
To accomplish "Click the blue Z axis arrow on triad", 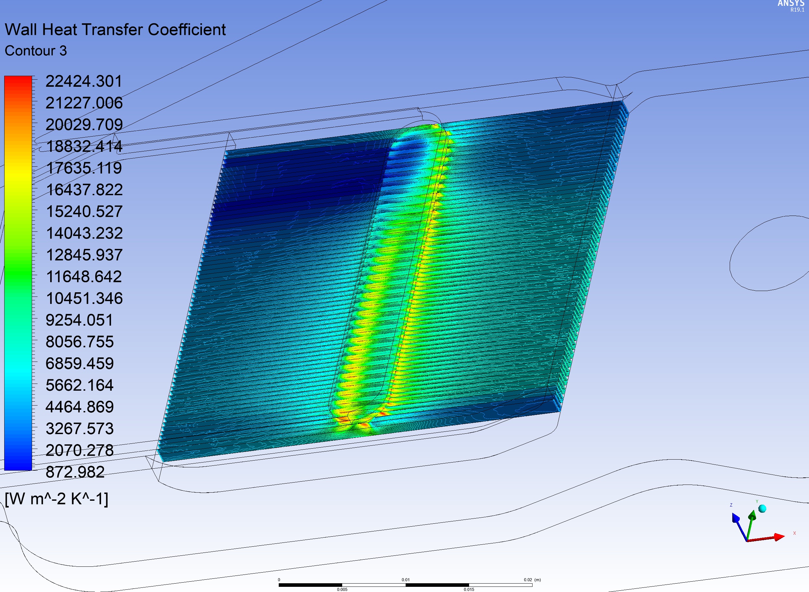I will 736,518.
